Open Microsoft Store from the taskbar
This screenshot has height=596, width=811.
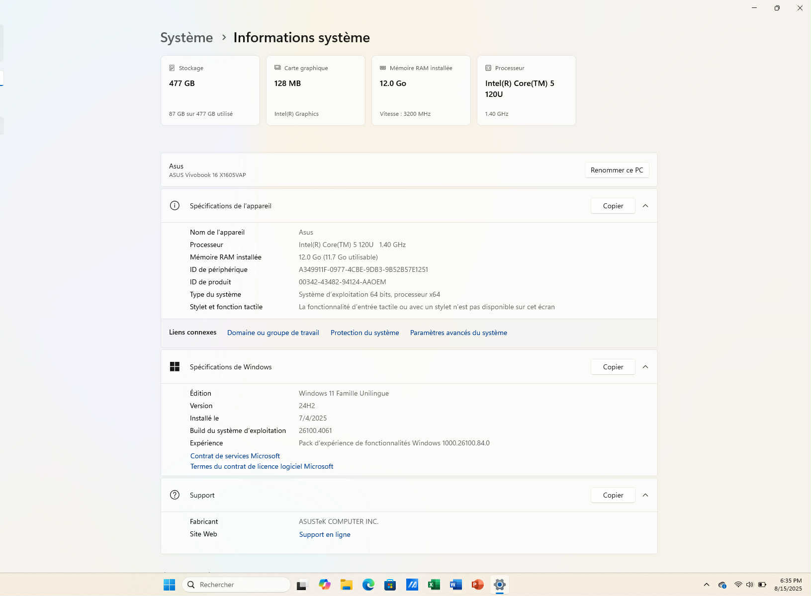coord(390,585)
